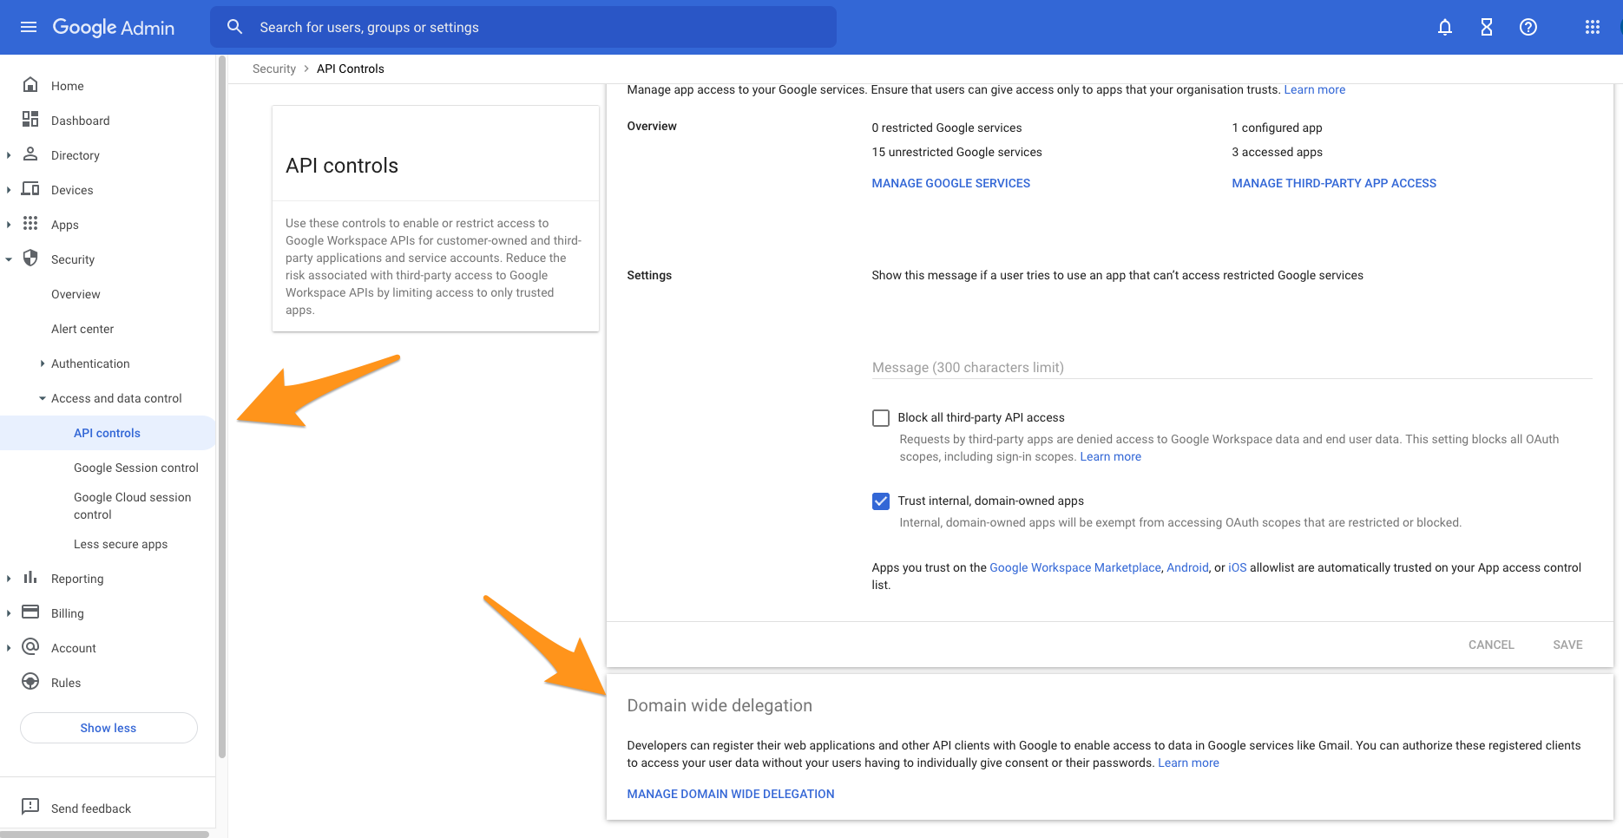This screenshot has height=838, width=1623.
Task: Enable Block all third-party API access checkbox
Action: tap(881, 418)
